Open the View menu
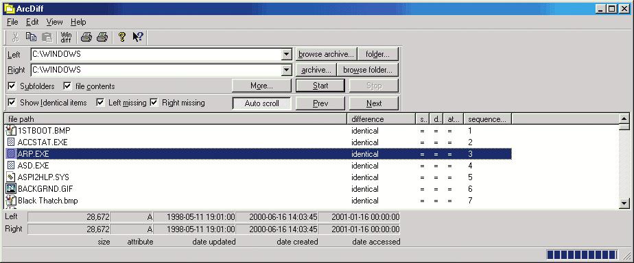The image size is (634, 263). (x=55, y=22)
